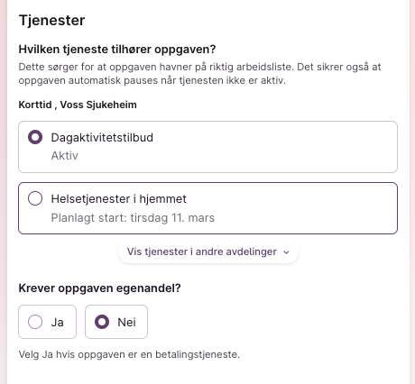Choose the Nei radio circle for egenandel
This screenshot has height=384, width=415.
click(x=102, y=322)
